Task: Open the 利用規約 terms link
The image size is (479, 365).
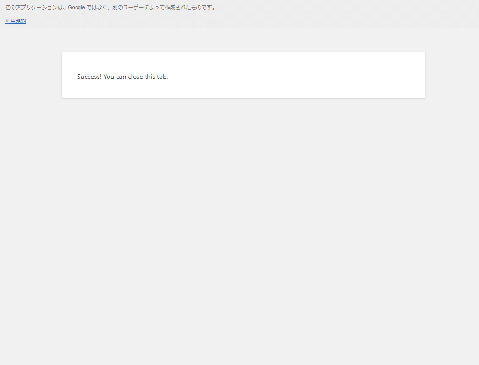Action: 16,21
